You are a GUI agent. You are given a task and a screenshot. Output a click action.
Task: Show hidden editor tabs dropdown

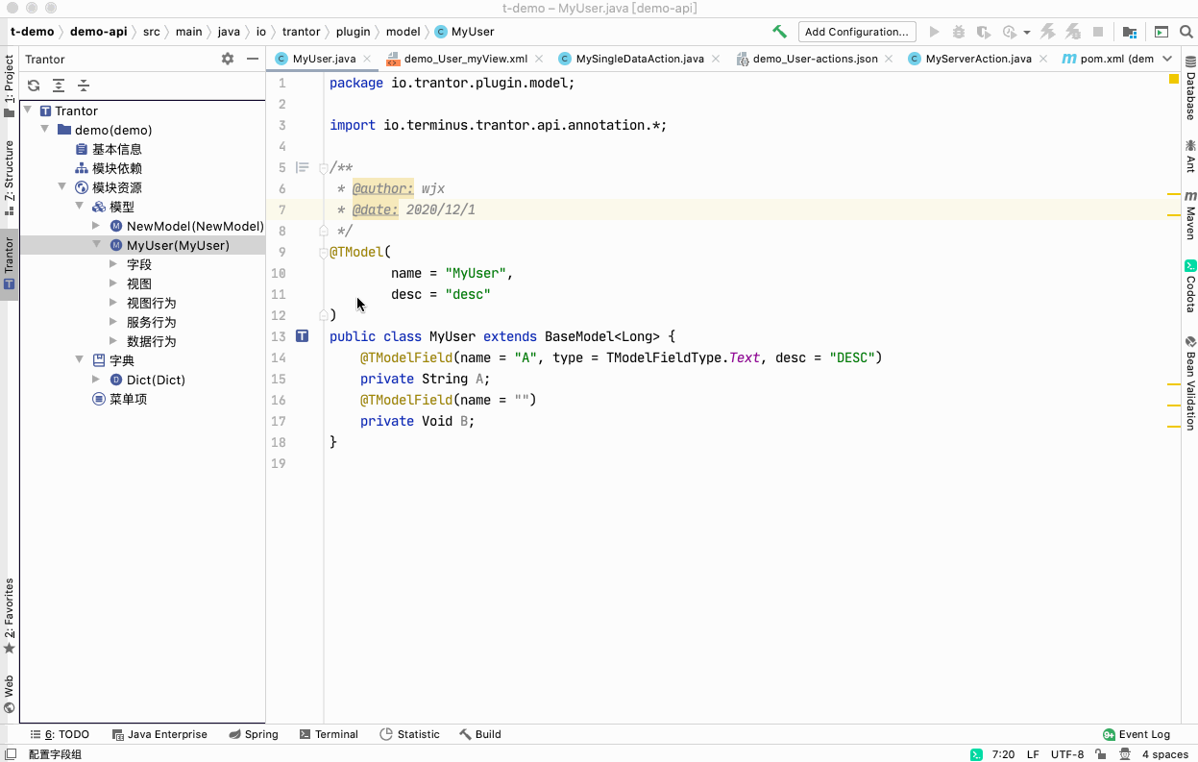point(1167,59)
